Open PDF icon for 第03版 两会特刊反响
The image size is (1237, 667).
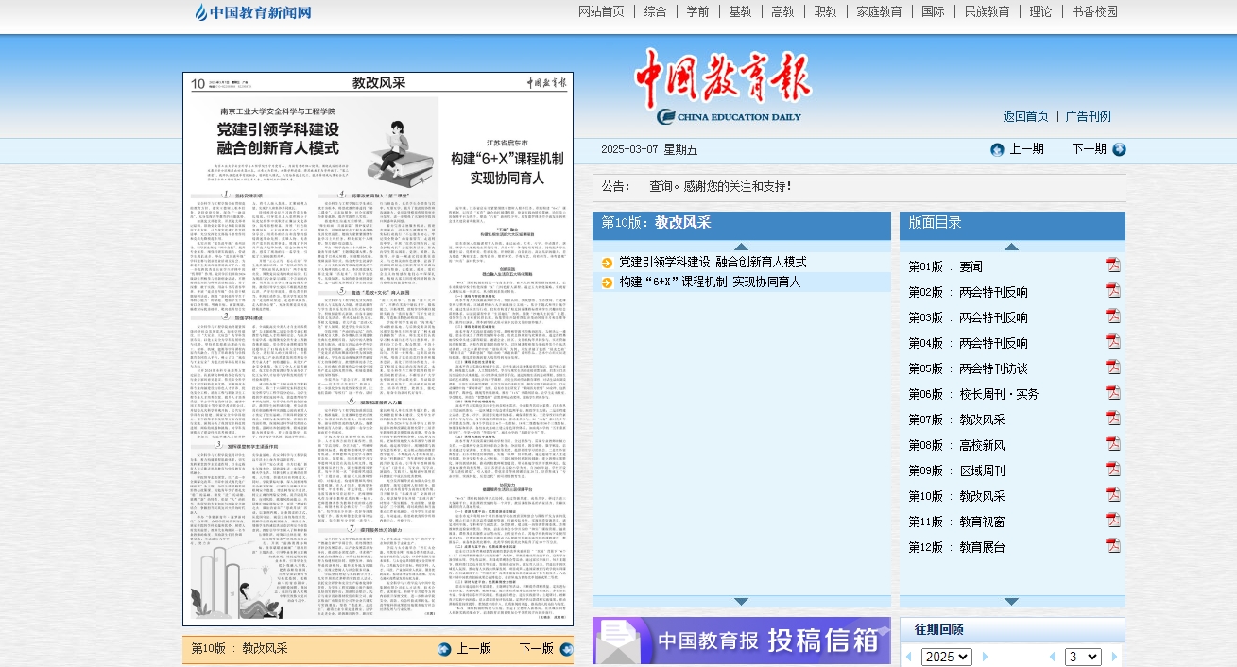point(1113,316)
